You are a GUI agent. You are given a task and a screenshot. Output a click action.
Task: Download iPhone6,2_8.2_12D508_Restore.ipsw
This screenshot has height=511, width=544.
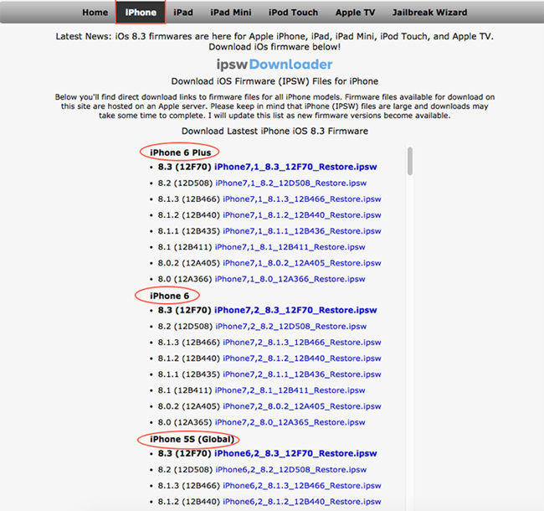291,470
